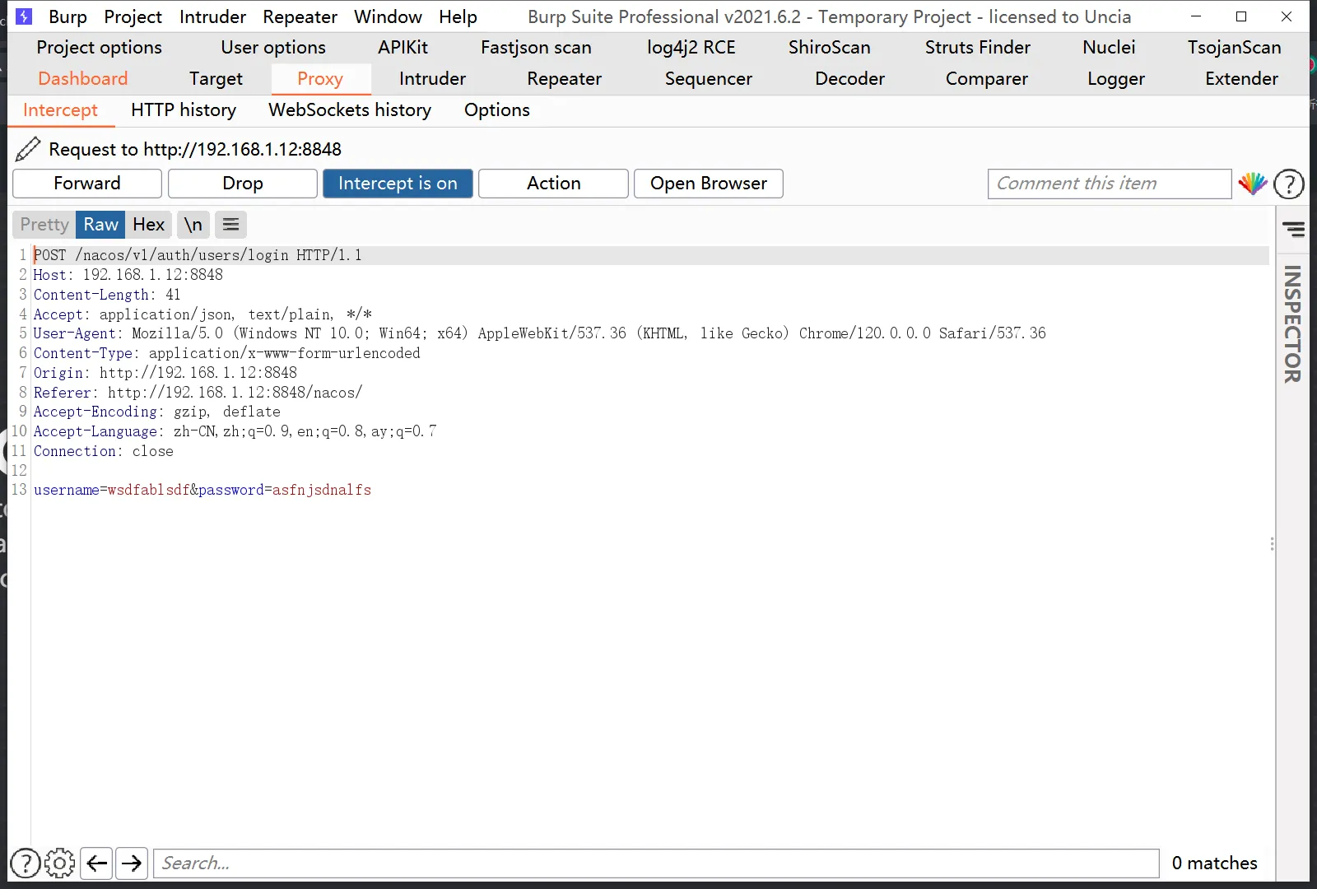Click the help icon in the bottom-left corner
The height and width of the screenshot is (889, 1317).
coord(25,863)
